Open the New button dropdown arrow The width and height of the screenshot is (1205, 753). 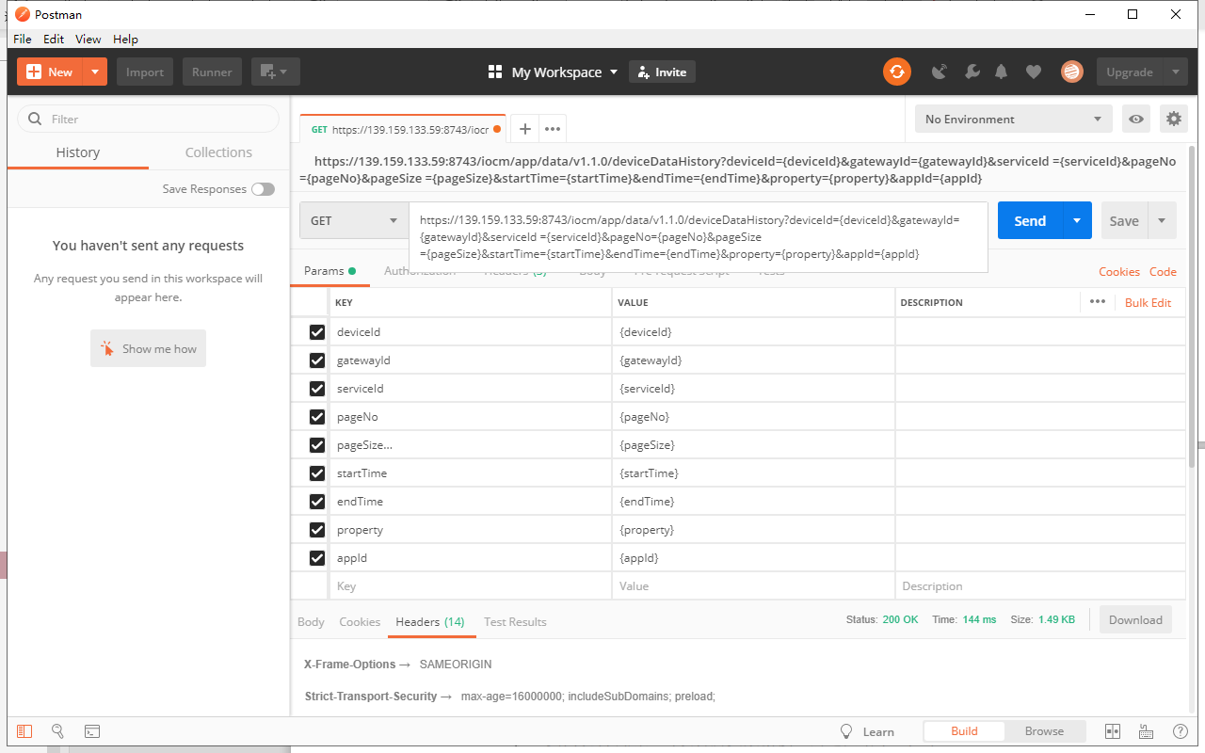95,72
